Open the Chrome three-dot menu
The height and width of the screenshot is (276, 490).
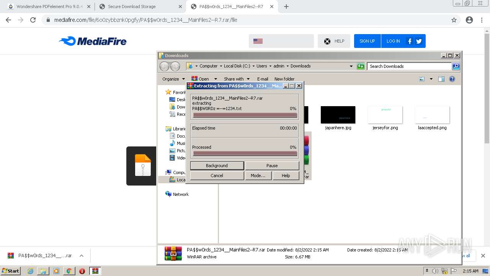pos(482,20)
